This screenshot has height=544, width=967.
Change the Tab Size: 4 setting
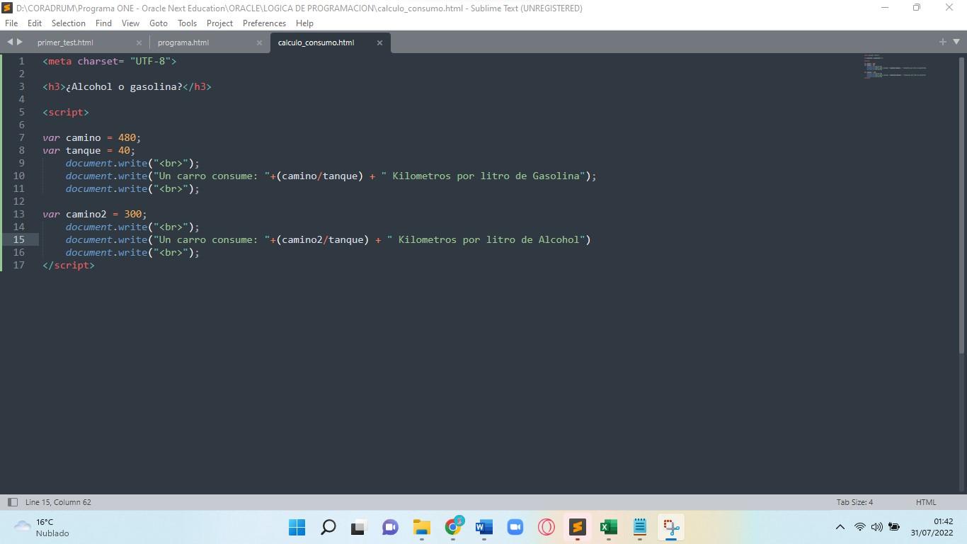pos(854,502)
